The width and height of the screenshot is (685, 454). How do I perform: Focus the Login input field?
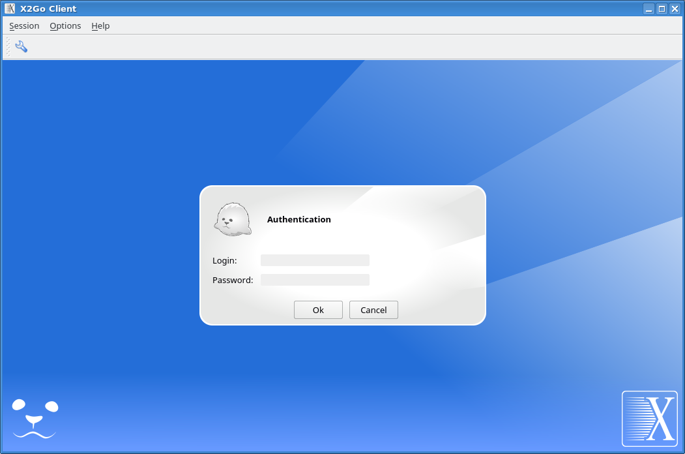(x=315, y=260)
